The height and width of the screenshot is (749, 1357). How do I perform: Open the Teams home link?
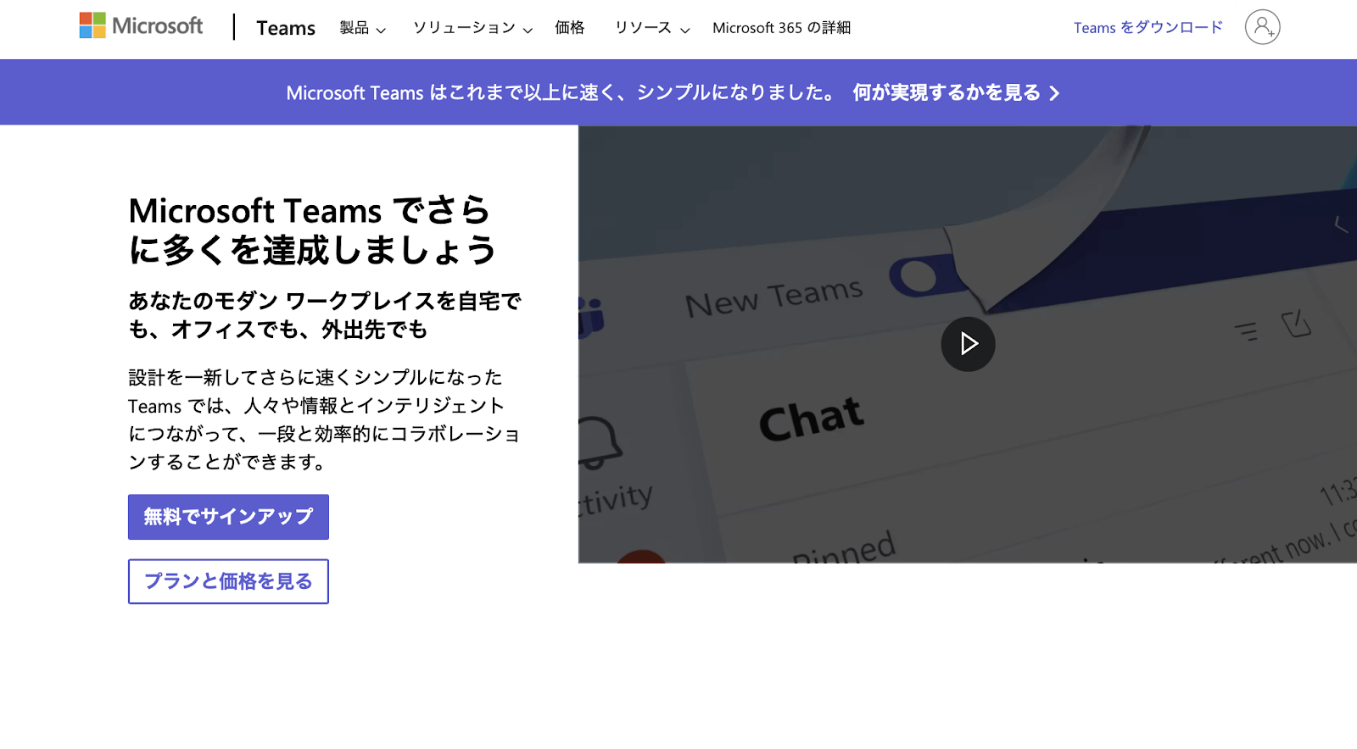286,28
